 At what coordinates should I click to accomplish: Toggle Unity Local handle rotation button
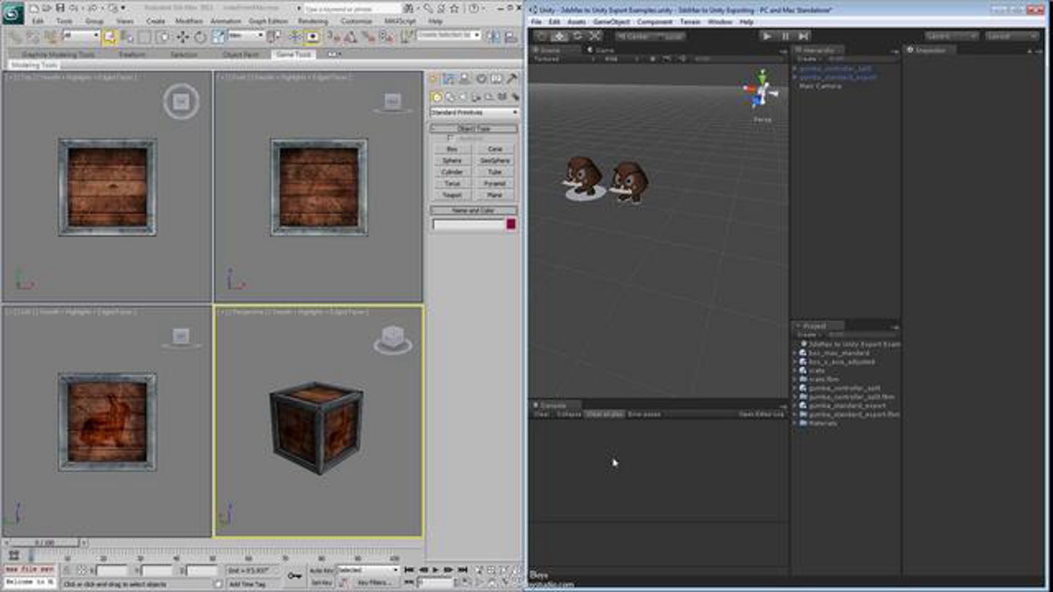click(668, 36)
